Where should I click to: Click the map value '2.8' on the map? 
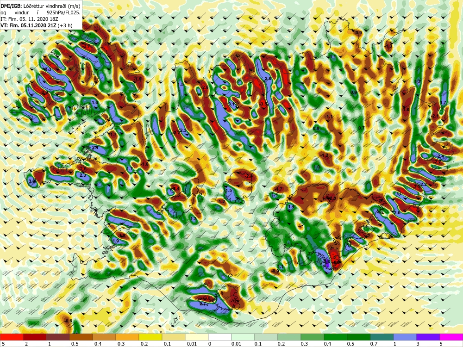point(268,79)
